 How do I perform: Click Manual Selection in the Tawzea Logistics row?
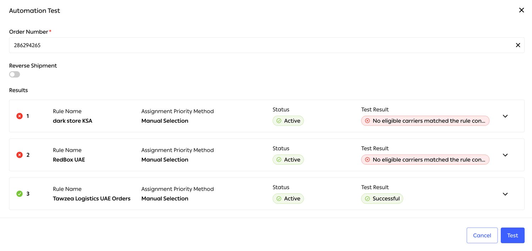pyautogui.click(x=165, y=198)
